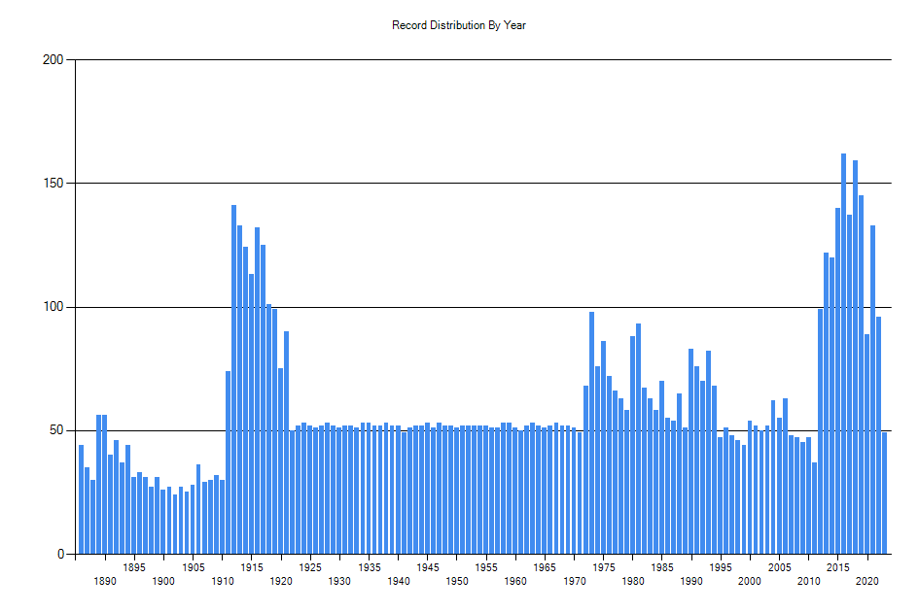Select the tallest bar near 1912
Image resolution: width=919 pixels, height=612 pixels.
click(x=233, y=379)
